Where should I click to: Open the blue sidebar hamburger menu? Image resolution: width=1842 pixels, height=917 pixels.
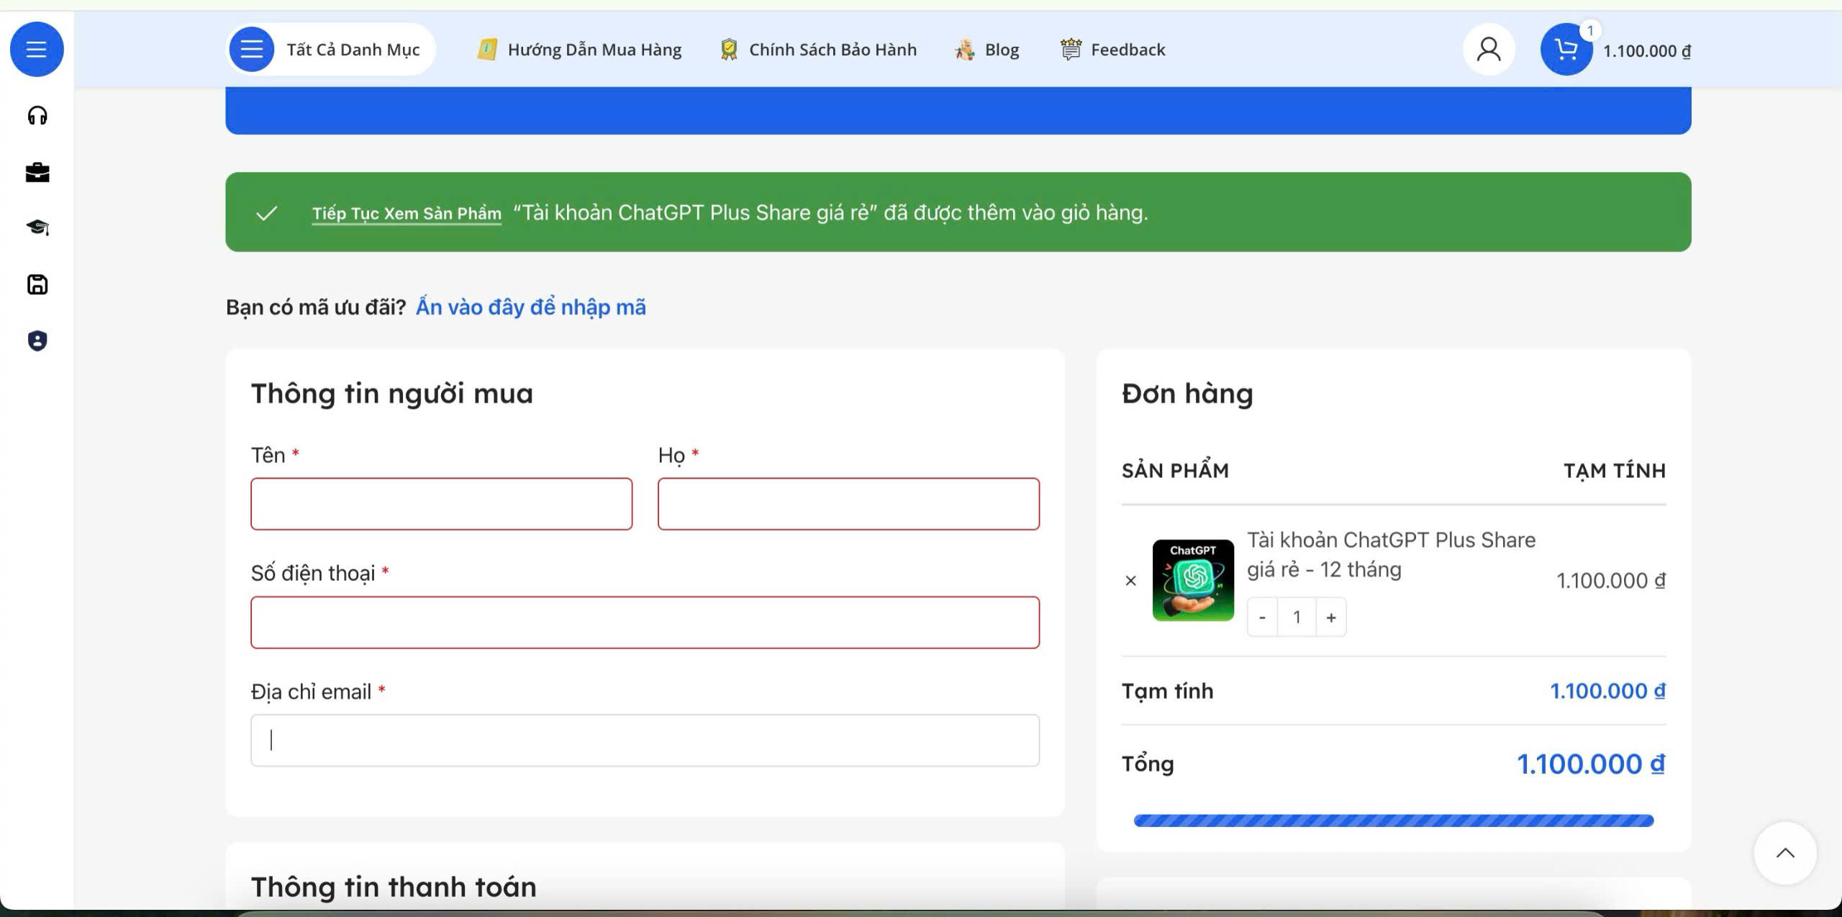point(37,50)
